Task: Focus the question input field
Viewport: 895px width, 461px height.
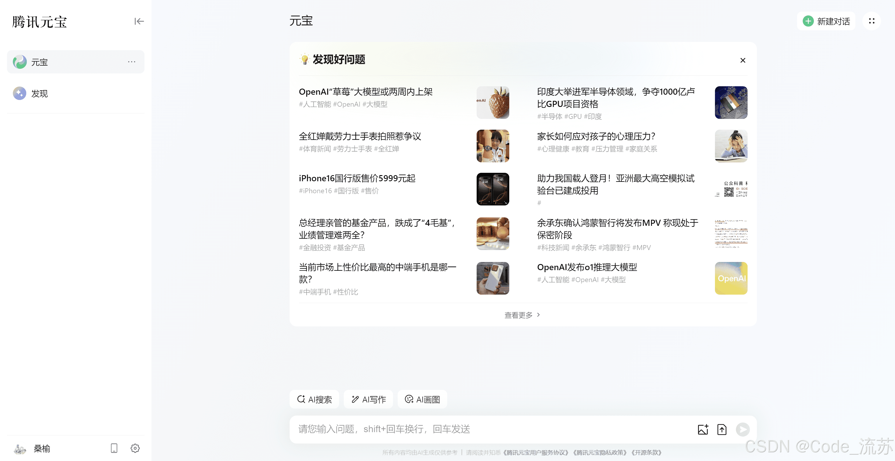Action: tap(493, 429)
